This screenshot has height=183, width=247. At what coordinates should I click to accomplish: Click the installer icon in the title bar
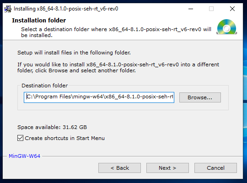click(8, 9)
